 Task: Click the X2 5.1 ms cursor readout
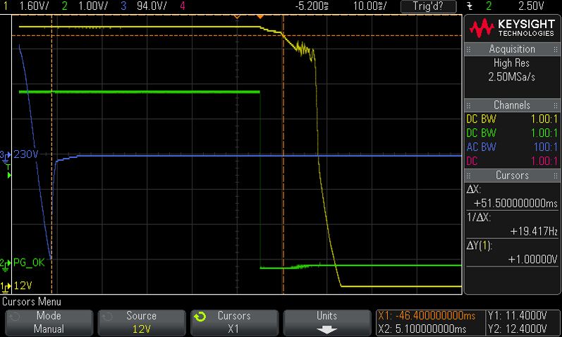[422, 329]
